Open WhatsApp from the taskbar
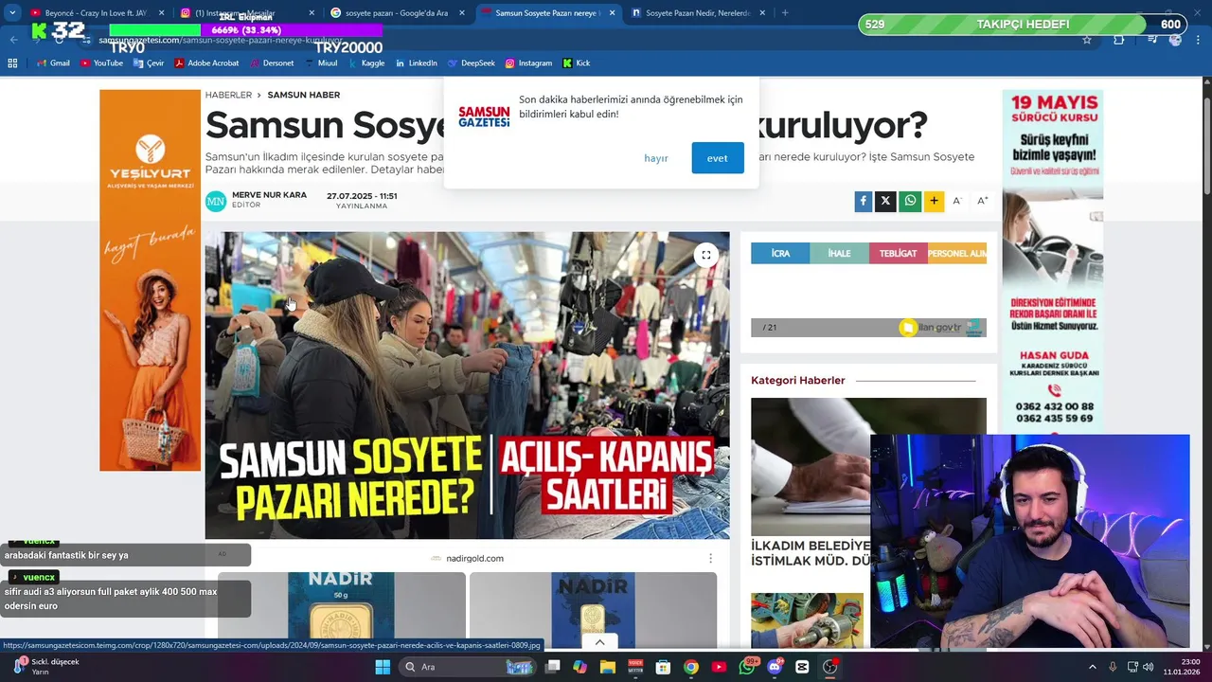The image size is (1212, 682). [x=748, y=667]
